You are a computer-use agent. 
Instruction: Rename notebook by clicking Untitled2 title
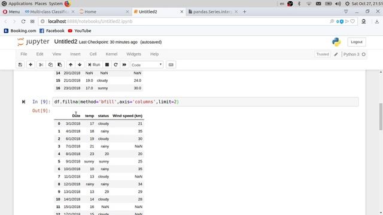pos(66,42)
